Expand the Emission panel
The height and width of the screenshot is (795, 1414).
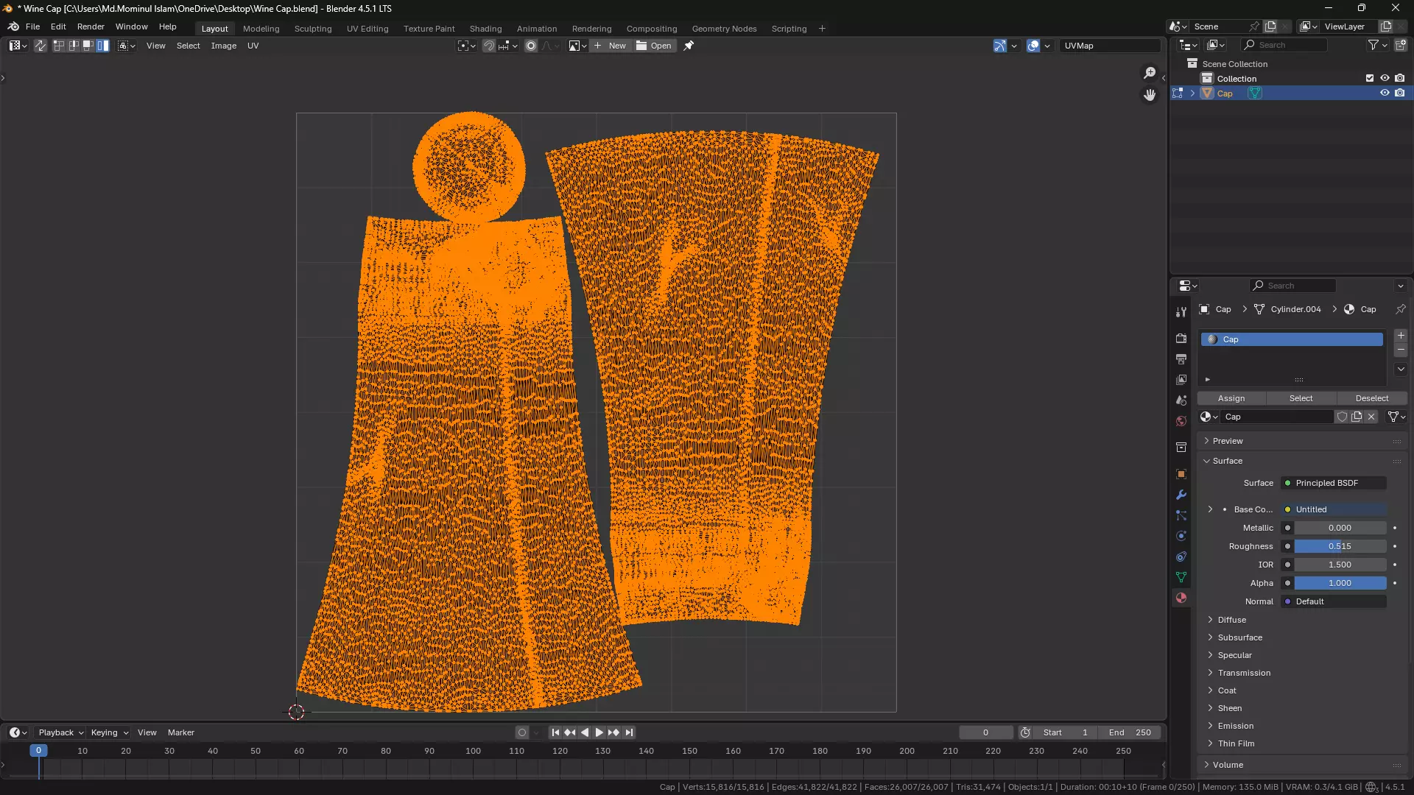pos(1235,726)
